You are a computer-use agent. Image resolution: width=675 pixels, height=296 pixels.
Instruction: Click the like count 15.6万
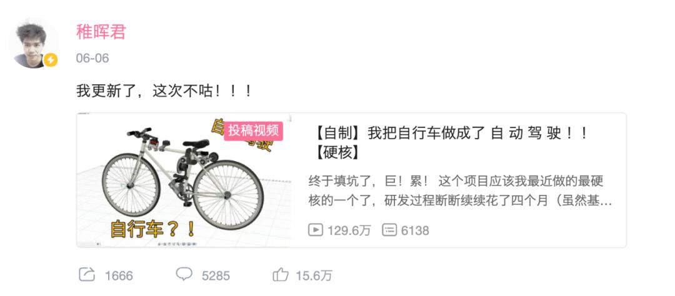click(x=314, y=276)
